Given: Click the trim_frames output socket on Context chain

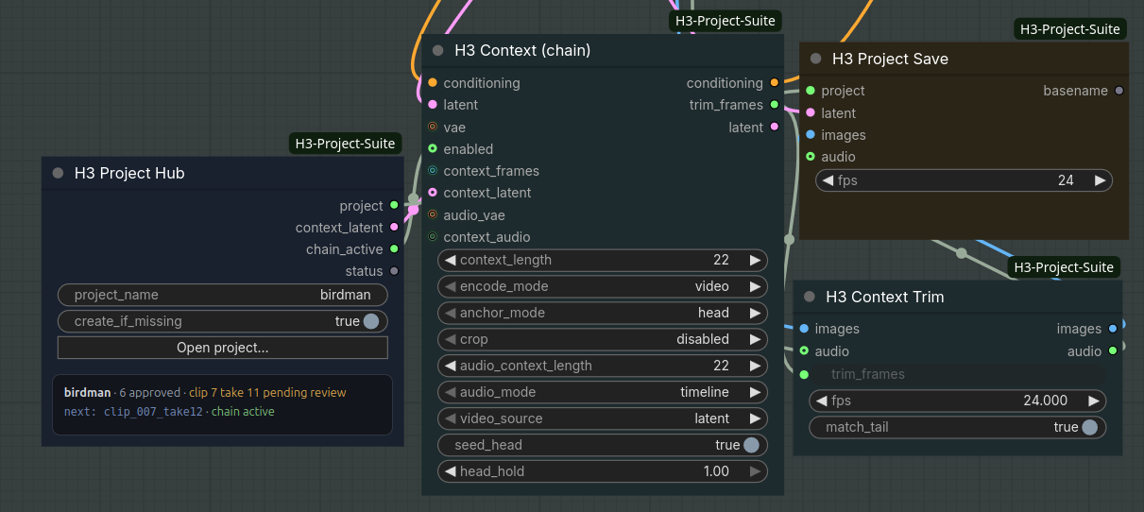Looking at the screenshot, I should pyautogui.click(x=774, y=105).
